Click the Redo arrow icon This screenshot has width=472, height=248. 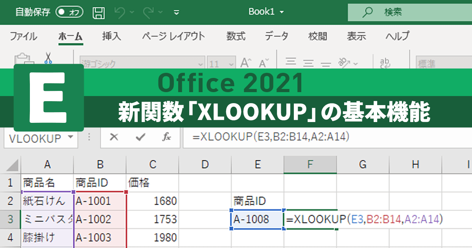tap(148, 13)
